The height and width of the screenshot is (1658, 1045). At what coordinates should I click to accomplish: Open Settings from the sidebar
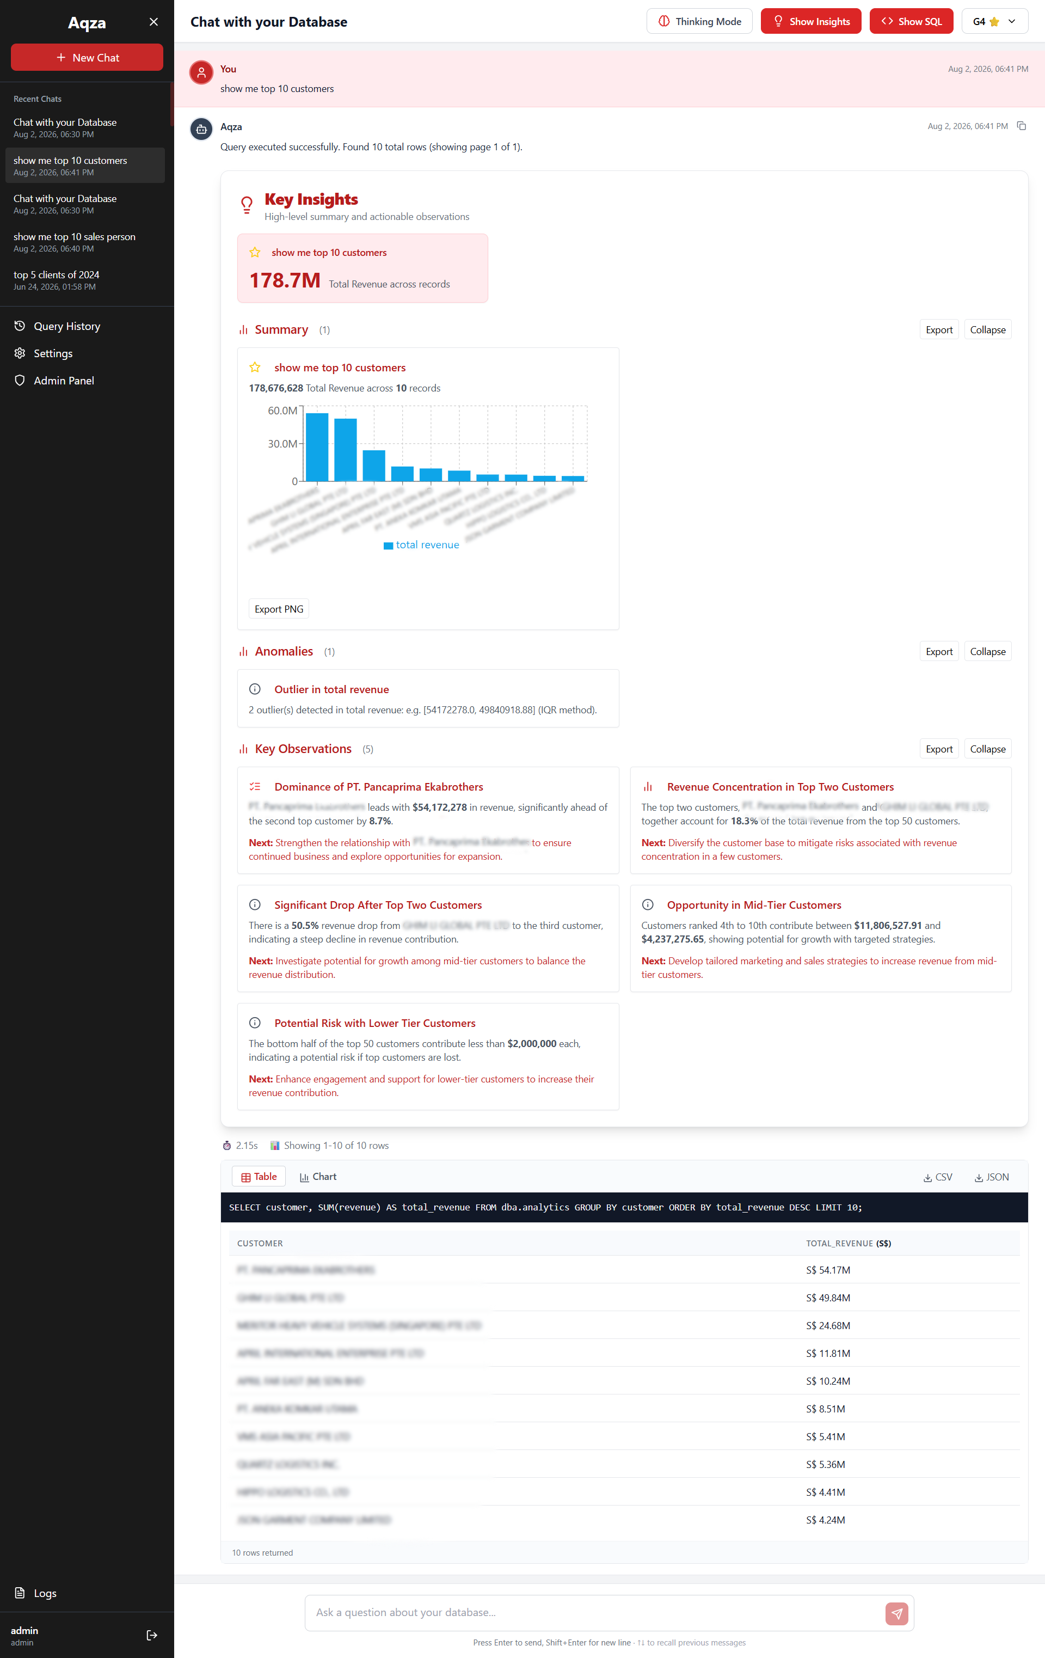coord(53,353)
